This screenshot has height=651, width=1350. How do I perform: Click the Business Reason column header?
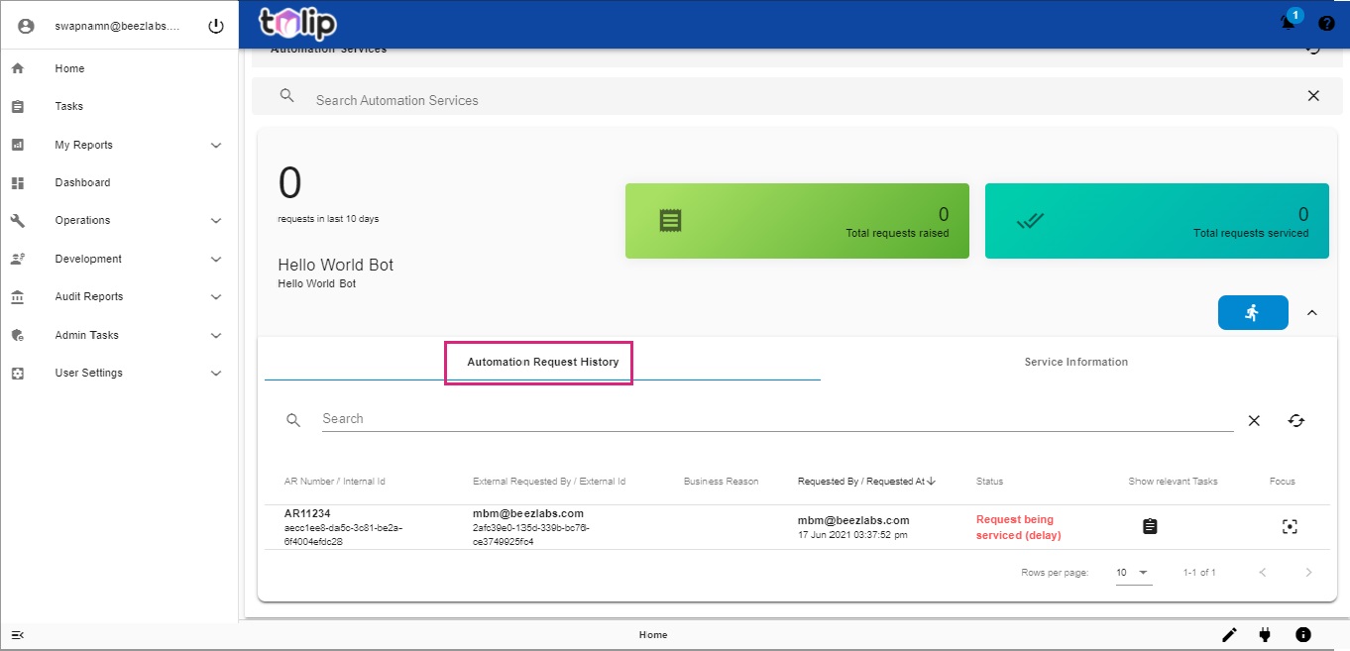click(x=721, y=482)
